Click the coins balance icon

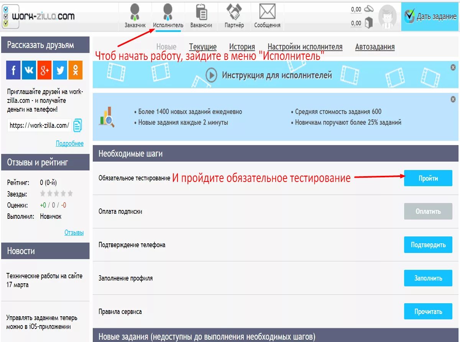pyautogui.click(x=368, y=9)
